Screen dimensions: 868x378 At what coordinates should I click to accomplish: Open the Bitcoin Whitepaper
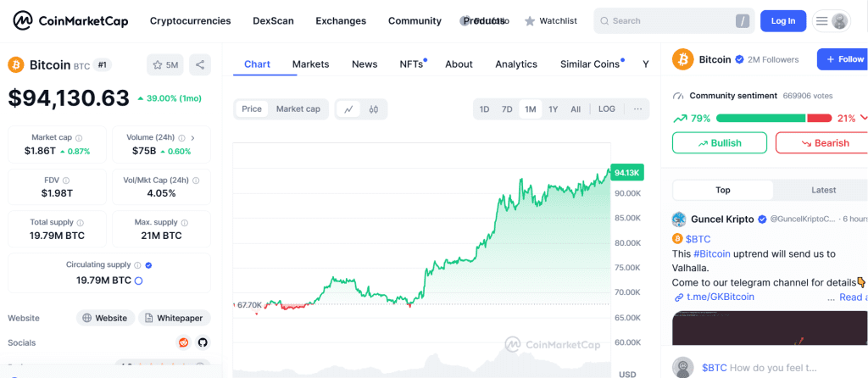coord(175,318)
